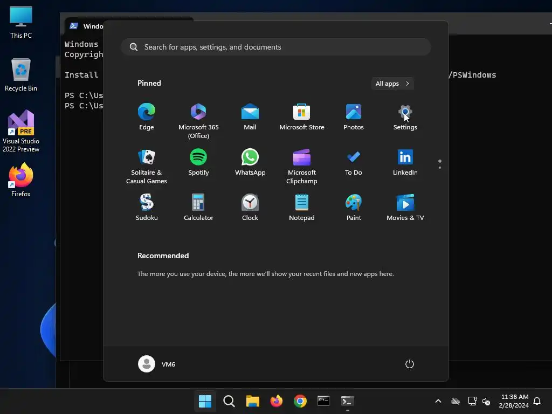Open the Calculator app
Screen dimensions: 552x414
coord(198,208)
